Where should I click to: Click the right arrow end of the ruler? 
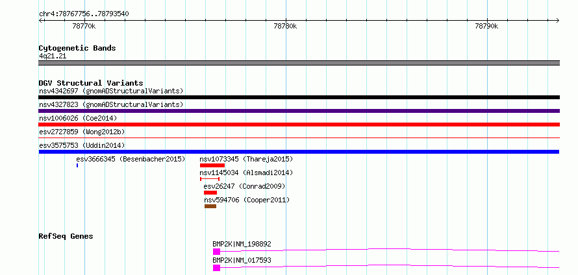(x=558, y=20)
